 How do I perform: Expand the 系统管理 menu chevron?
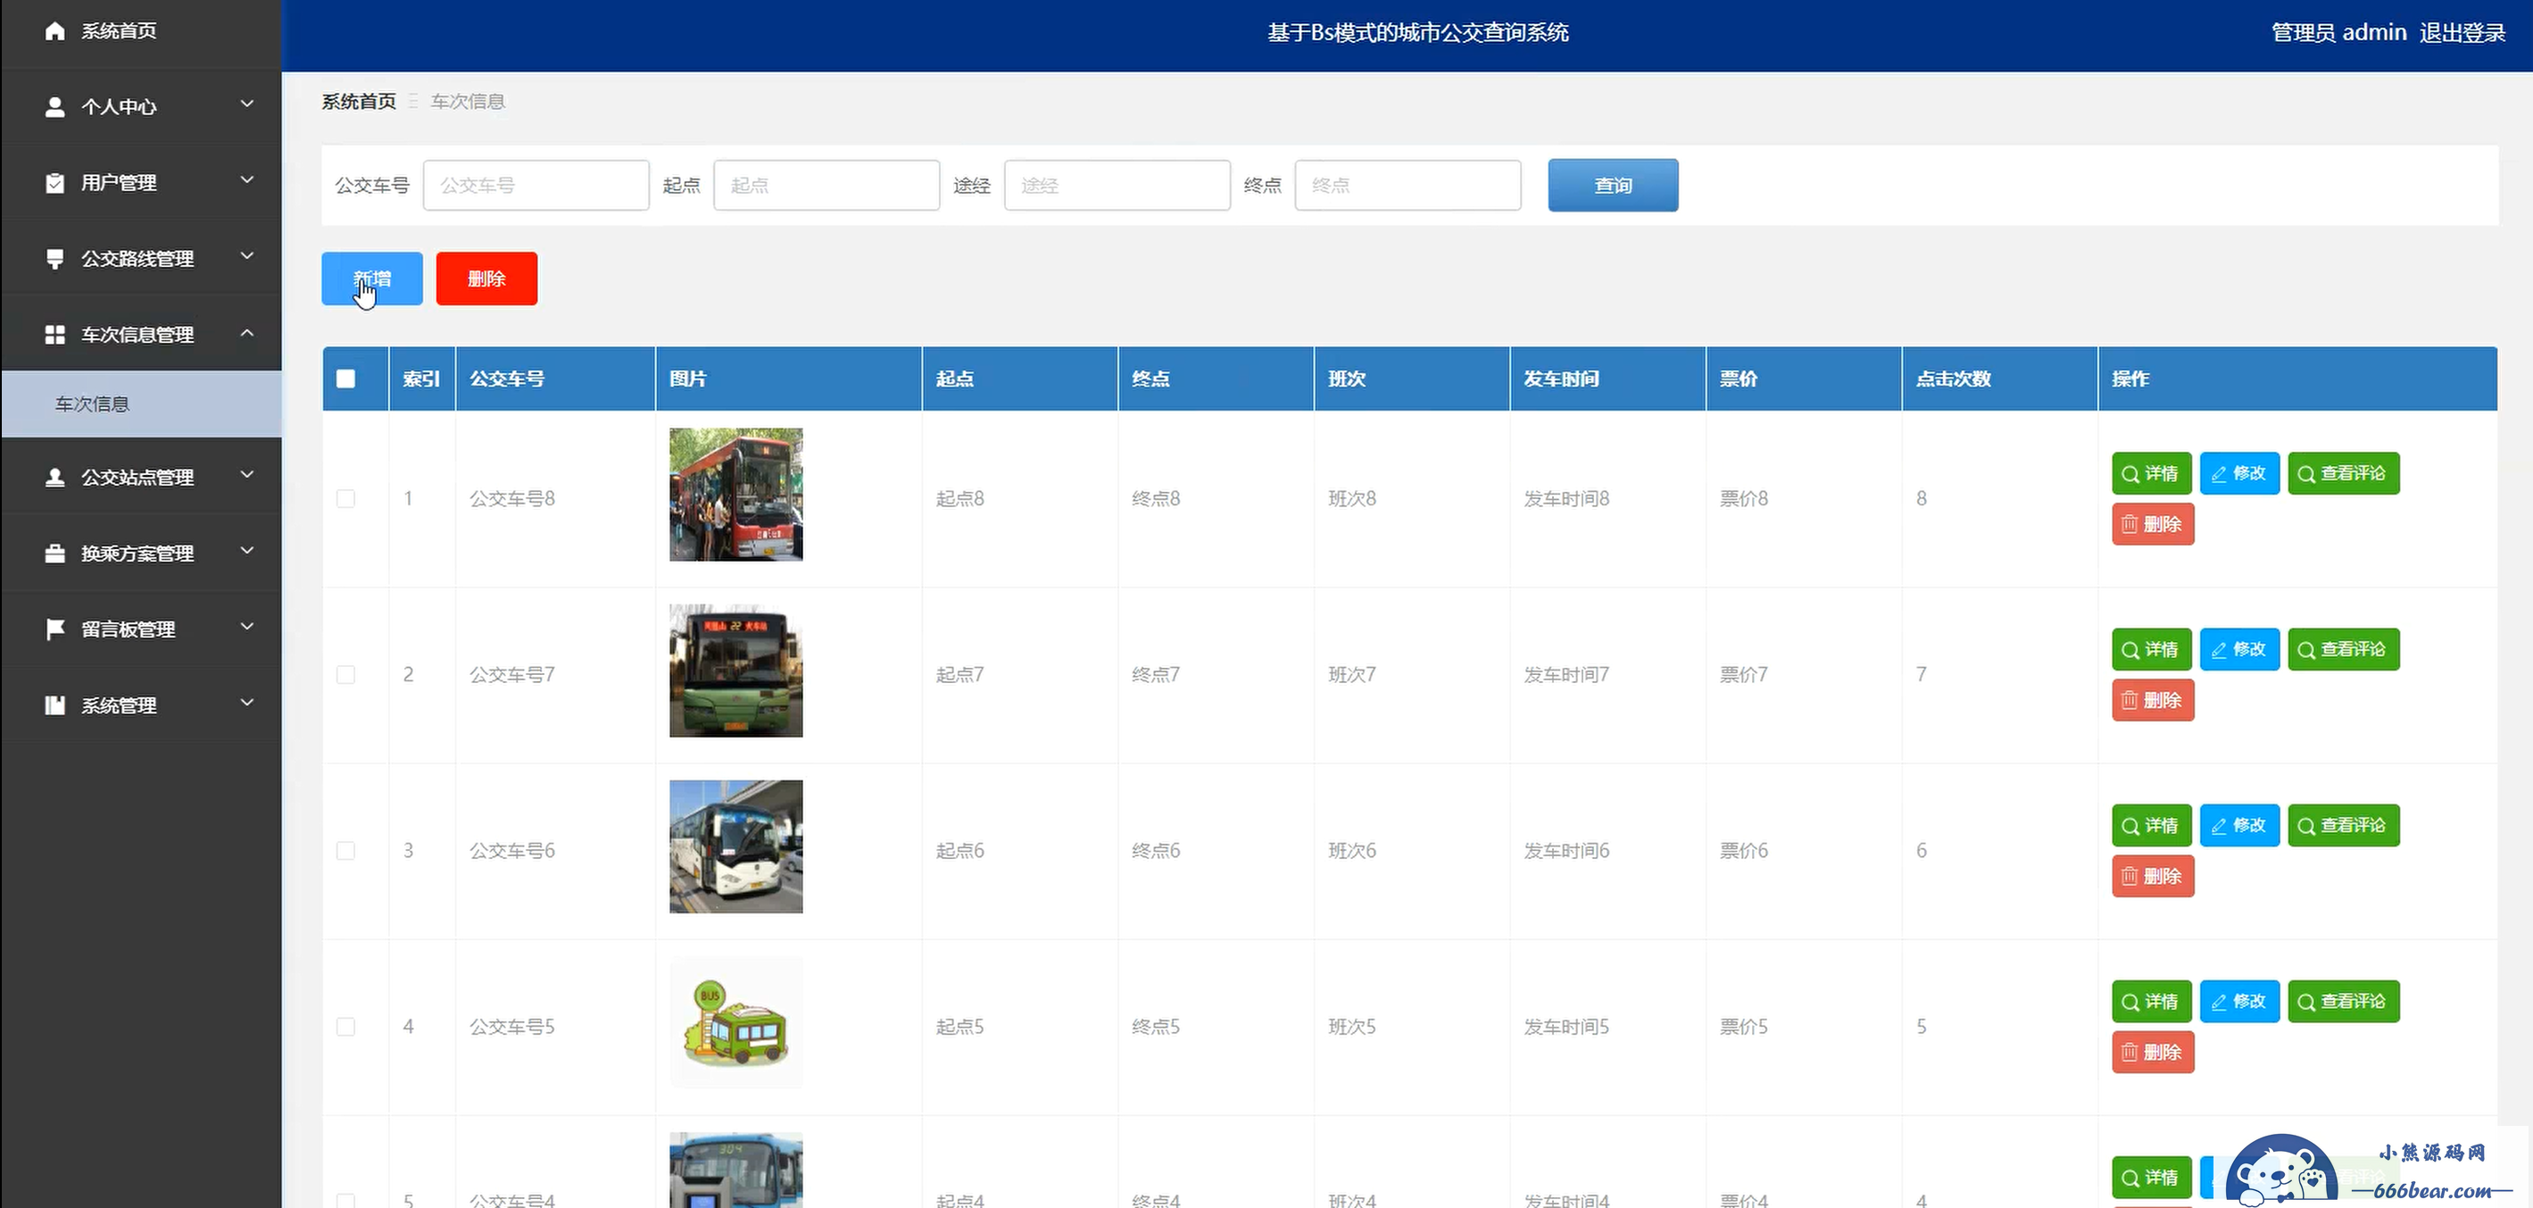247,703
